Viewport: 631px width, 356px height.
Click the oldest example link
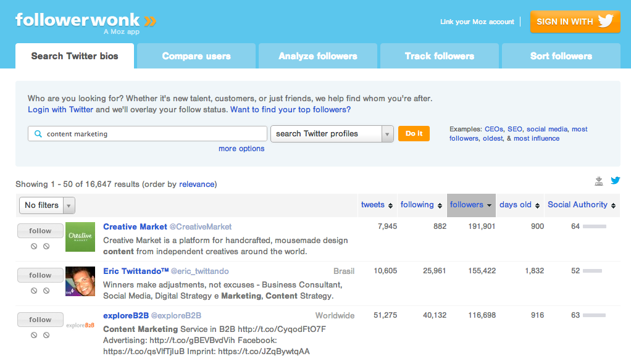coord(493,138)
